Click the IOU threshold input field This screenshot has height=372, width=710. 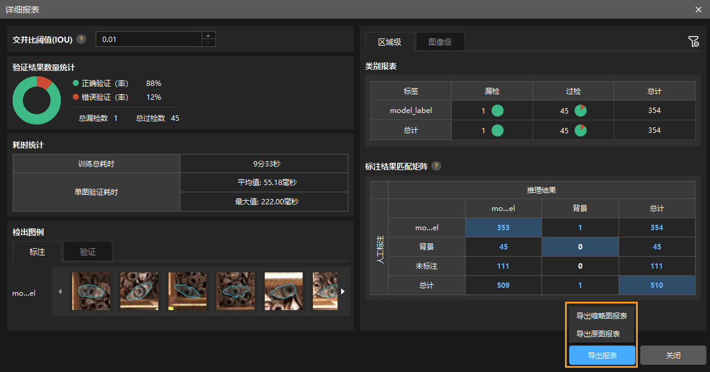(148, 39)
